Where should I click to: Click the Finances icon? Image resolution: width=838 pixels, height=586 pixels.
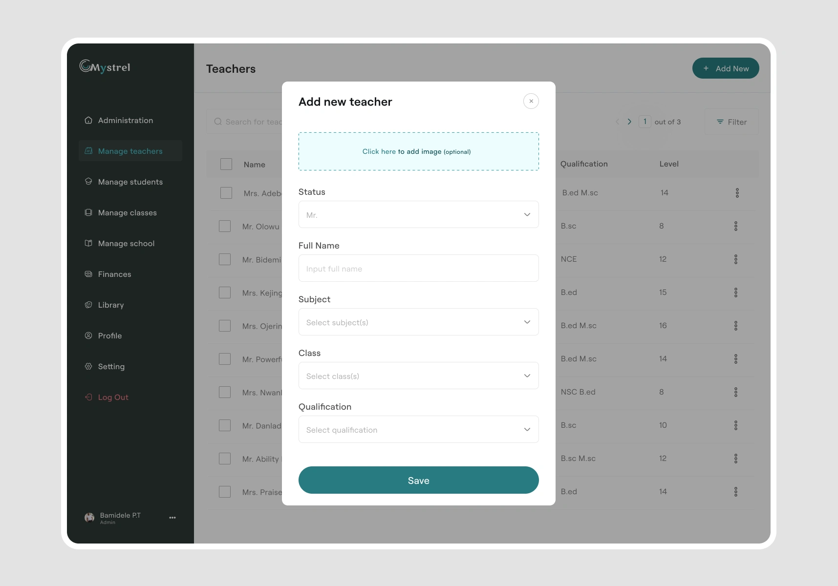pos(88,274)
